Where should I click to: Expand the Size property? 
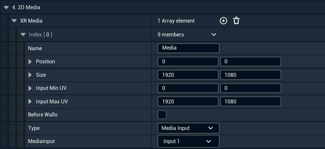click(x=30, y=75)
